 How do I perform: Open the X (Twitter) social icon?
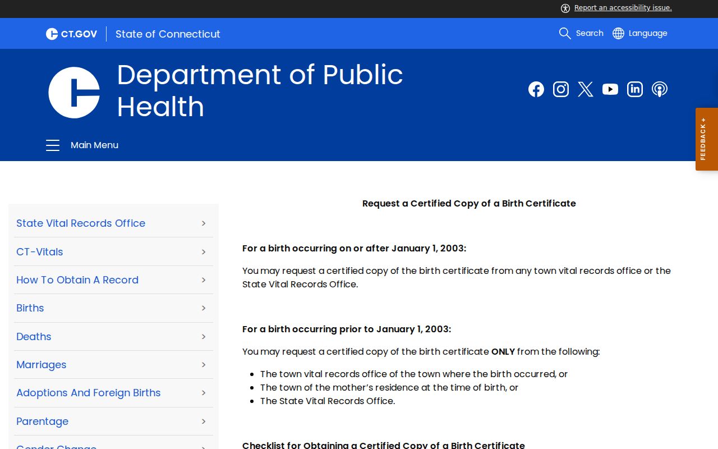pos(586,89)
